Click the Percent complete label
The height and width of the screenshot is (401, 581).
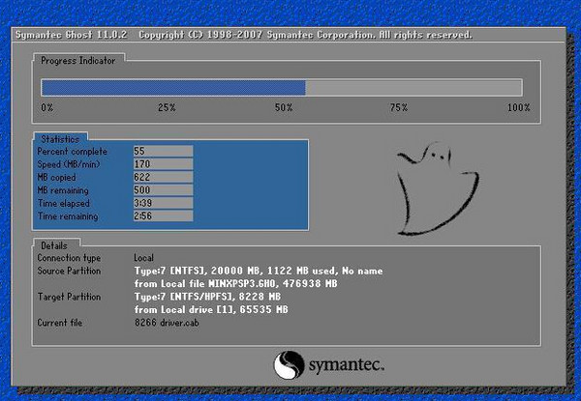click(73, 152)
